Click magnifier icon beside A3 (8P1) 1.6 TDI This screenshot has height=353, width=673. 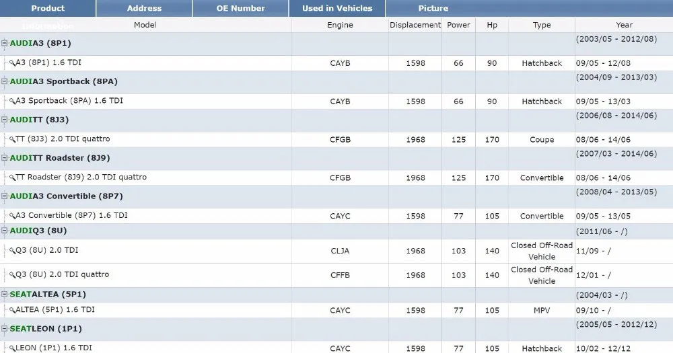point(12,63)
